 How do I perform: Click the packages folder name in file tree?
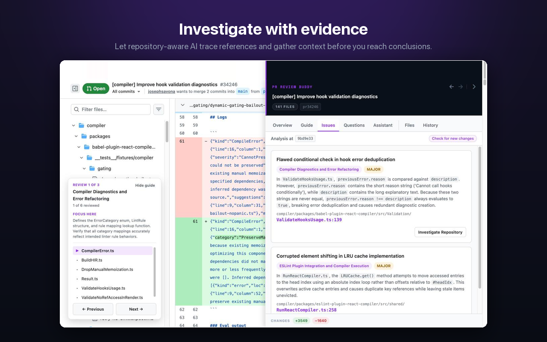pyautogui.click(x=100, y=136)
